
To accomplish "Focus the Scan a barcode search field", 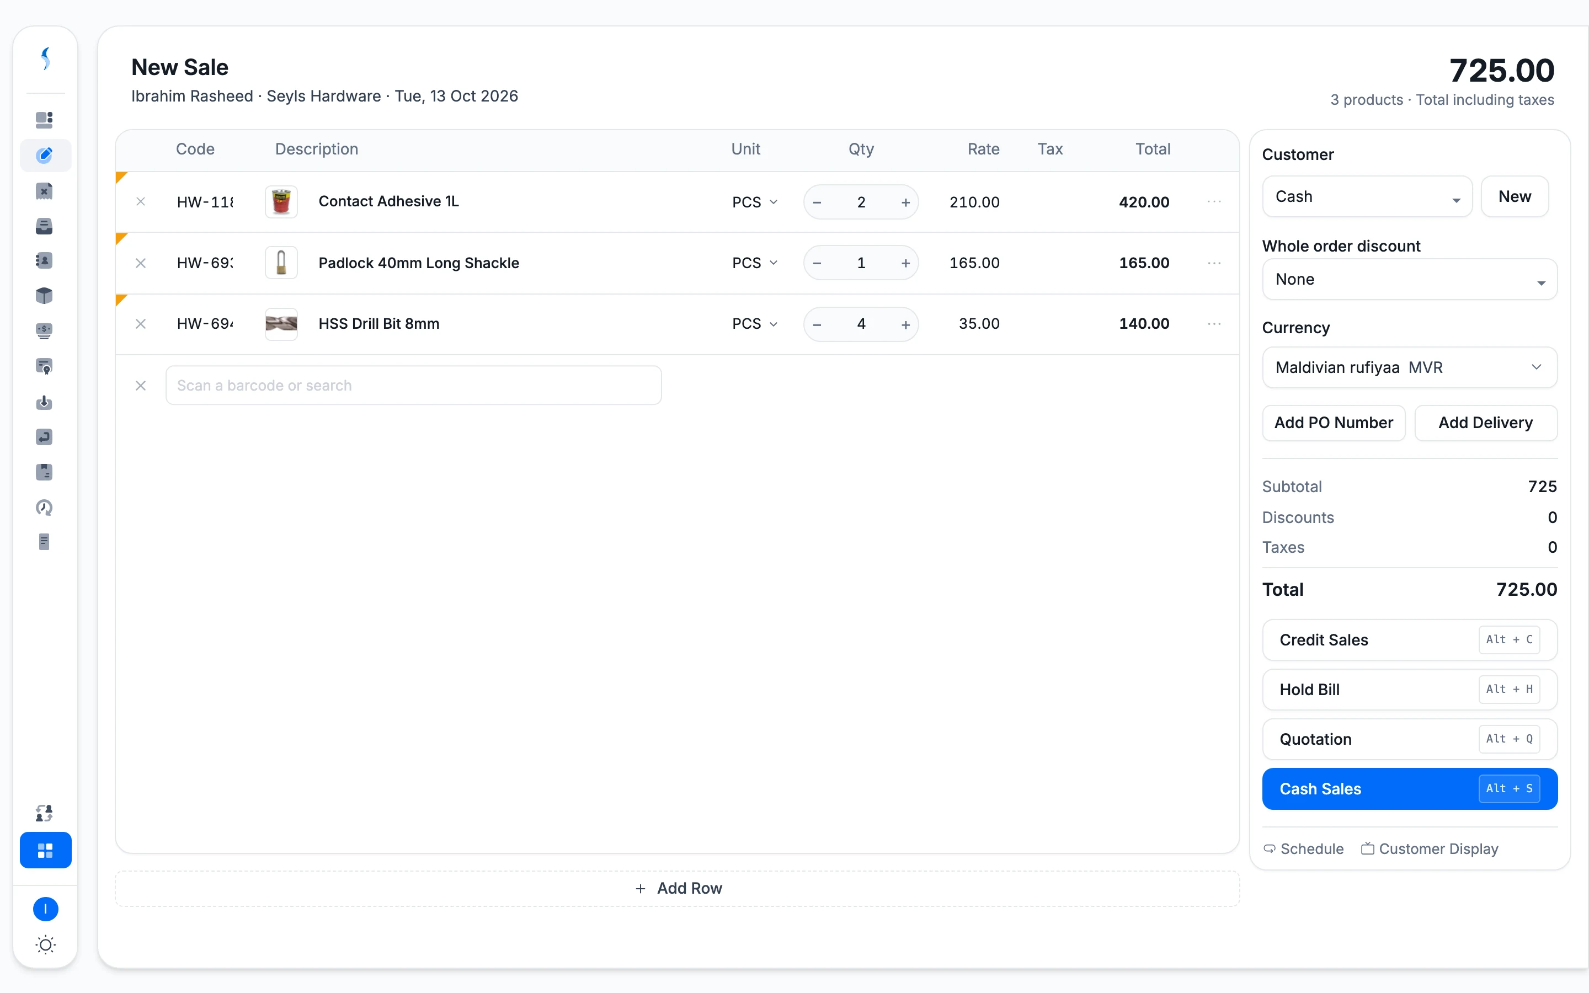I will [x=414, y=386].
